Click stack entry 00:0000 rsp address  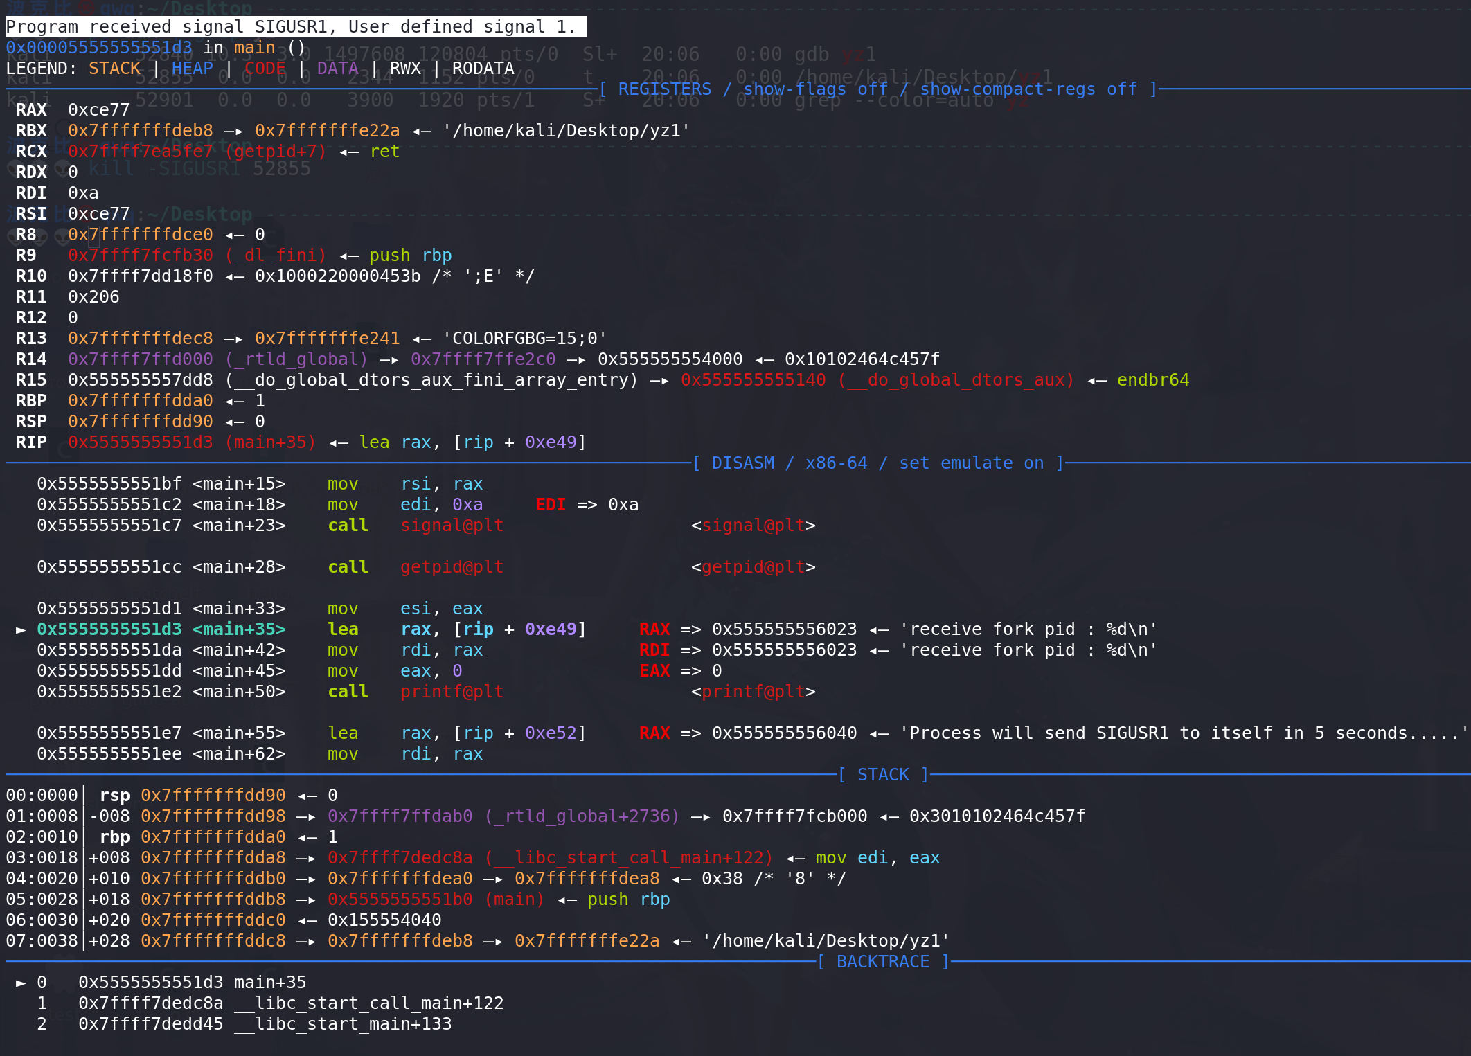pos(213,796)
